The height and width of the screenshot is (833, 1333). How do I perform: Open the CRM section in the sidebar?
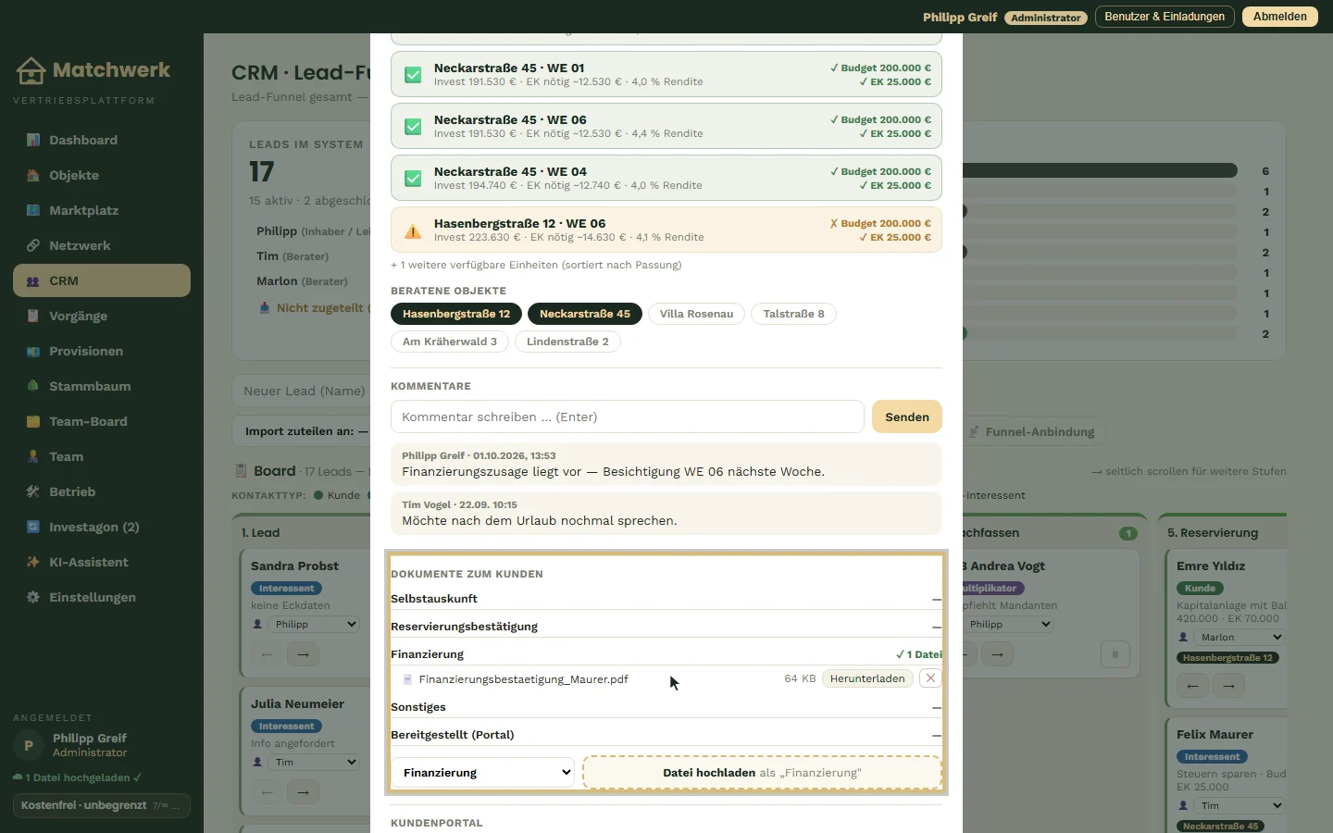pos(102,281)
